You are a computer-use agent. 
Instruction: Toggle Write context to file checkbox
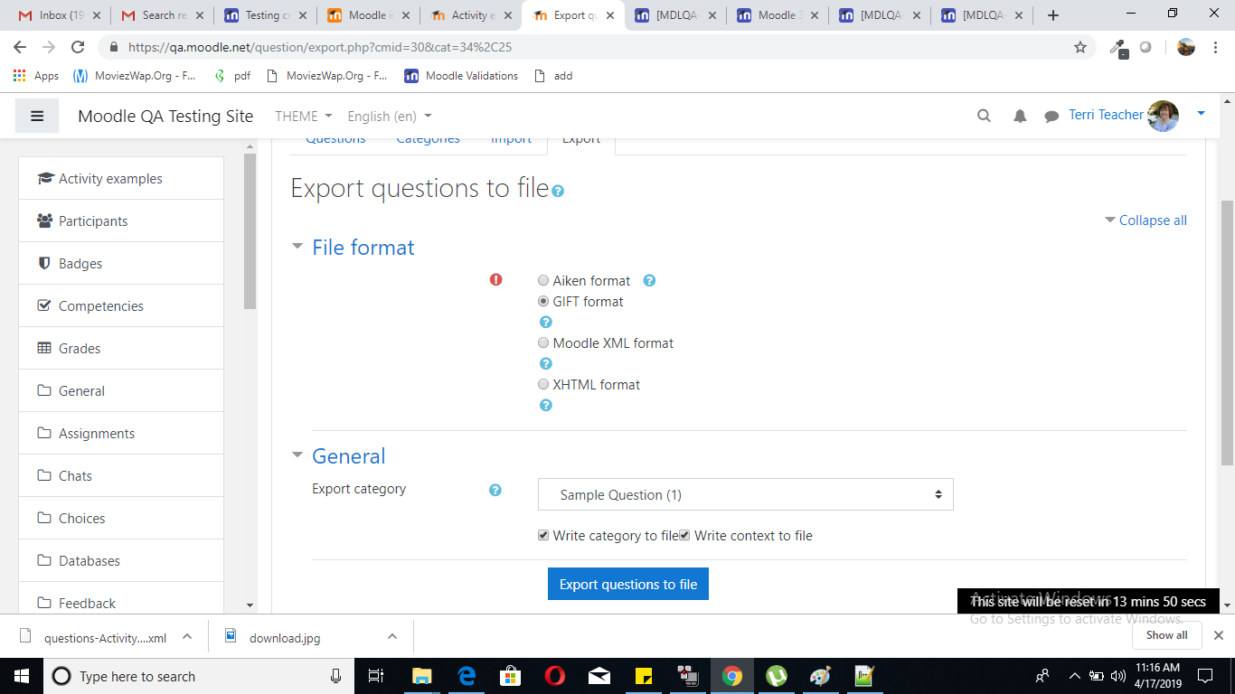(x=684, y=536)
